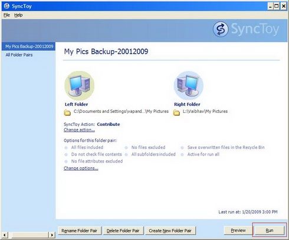Maximize the SyncToy window
The image size is (289, 240).
coord(277,7)
